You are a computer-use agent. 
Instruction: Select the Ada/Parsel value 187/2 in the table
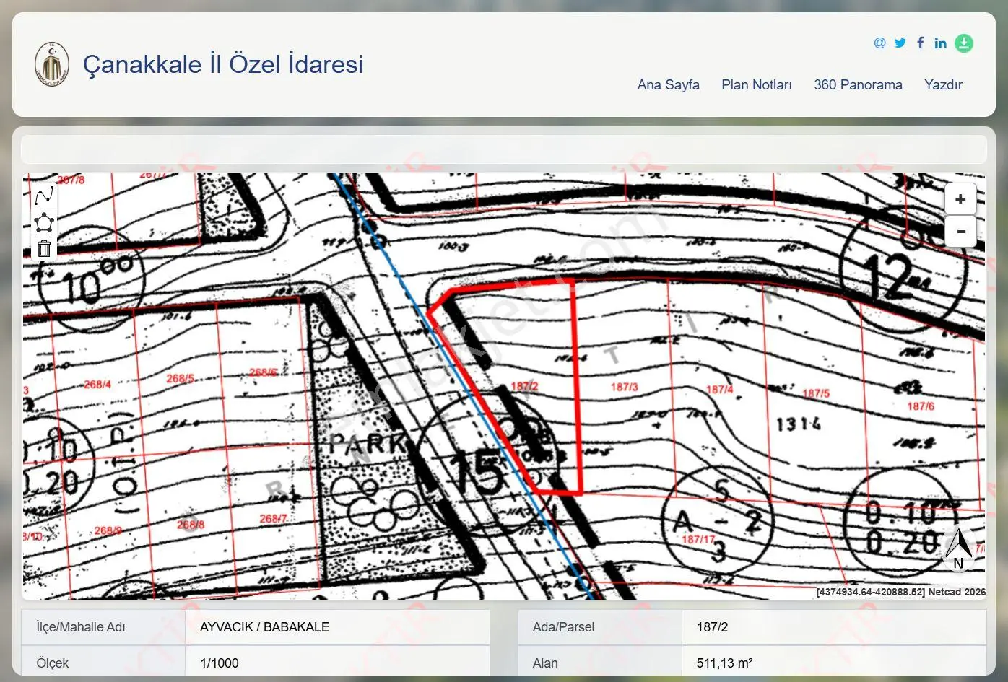click(x=712, y=626)
